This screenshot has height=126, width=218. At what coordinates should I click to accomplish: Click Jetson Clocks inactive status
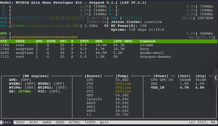pyautogui.click(x=136, y=22)
